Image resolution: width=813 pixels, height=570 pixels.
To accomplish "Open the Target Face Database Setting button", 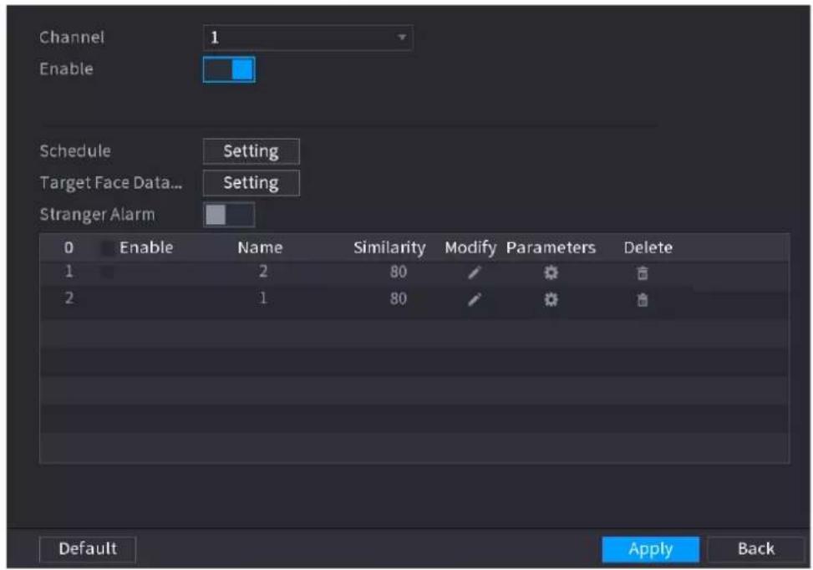I will coord(251,182).
